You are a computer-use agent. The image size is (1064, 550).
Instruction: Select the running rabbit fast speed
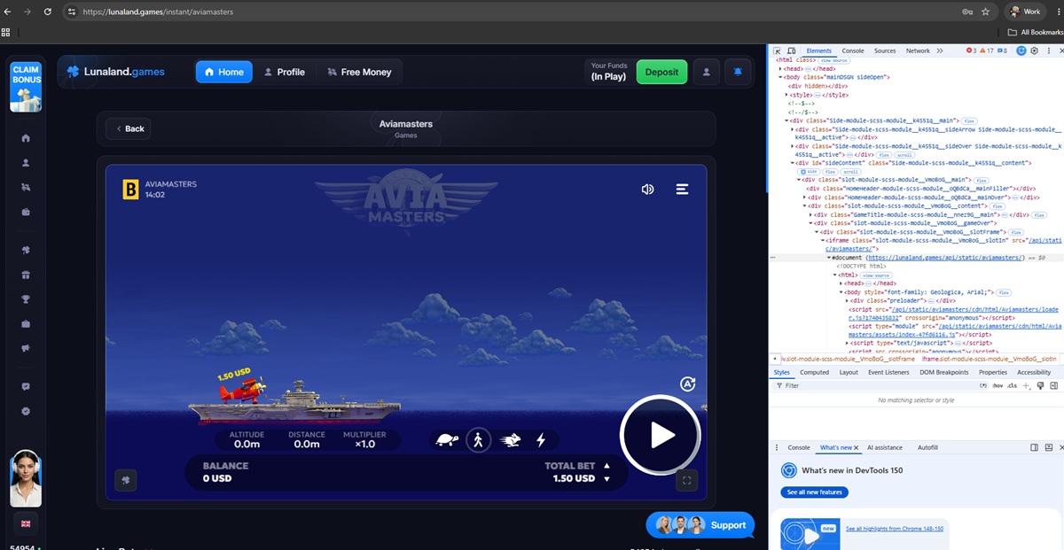pyautogui.click(x=510, y=439)
